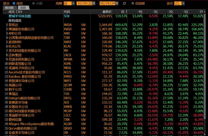Open the 泛林集团 member row
The image size is (208, 136).
pos(15,55)
